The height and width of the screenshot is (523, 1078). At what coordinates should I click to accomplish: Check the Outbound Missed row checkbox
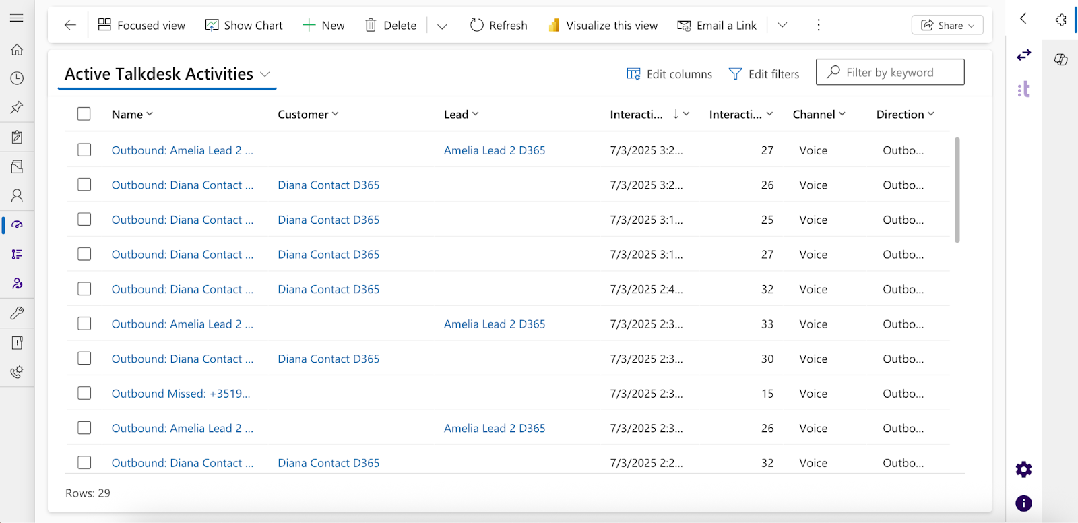point(84,393)
